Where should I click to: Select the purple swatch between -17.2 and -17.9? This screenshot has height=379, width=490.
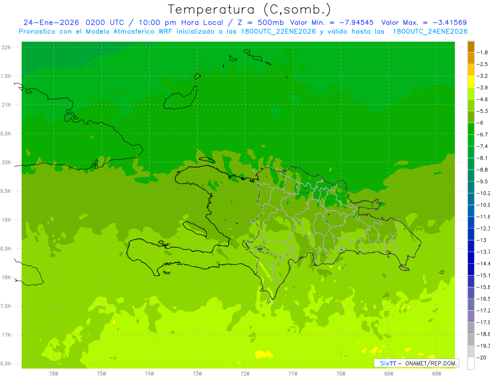tap(471, 316)
